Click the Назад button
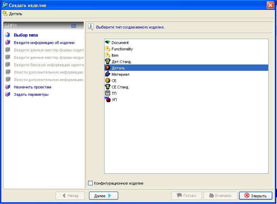277x204 pixels. [x=70, y=196]
